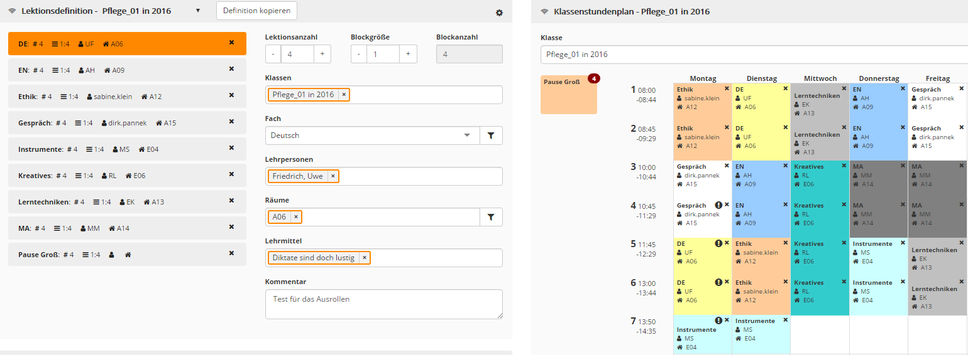Open dirk.pannek link in Freitag period 1
Viewport: 968px width, 355px height.
937,98
